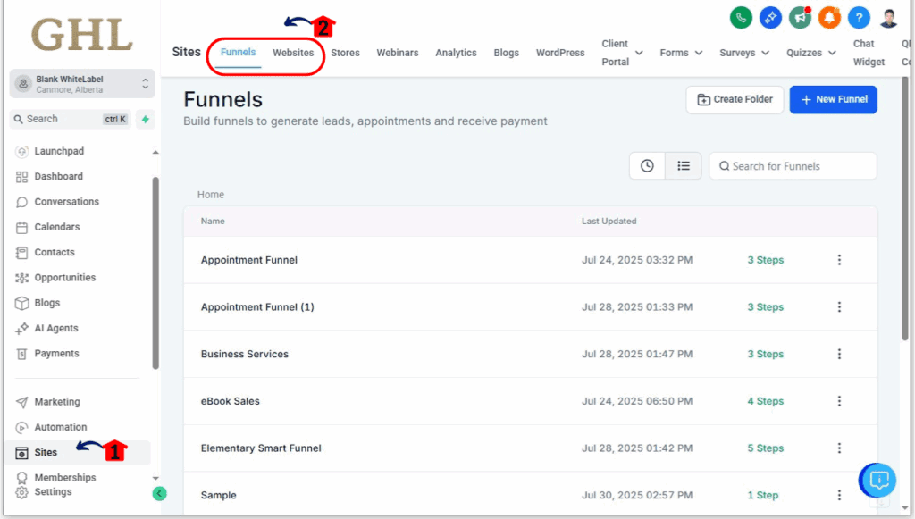Select Sites in the sidebar

coord(80,453)
